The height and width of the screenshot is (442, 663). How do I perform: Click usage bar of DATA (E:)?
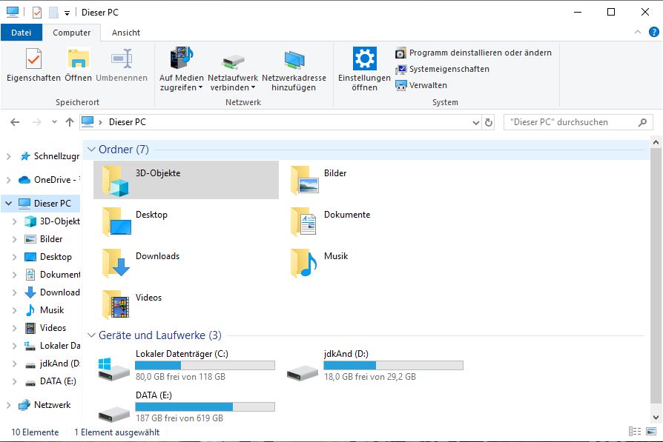205,406
